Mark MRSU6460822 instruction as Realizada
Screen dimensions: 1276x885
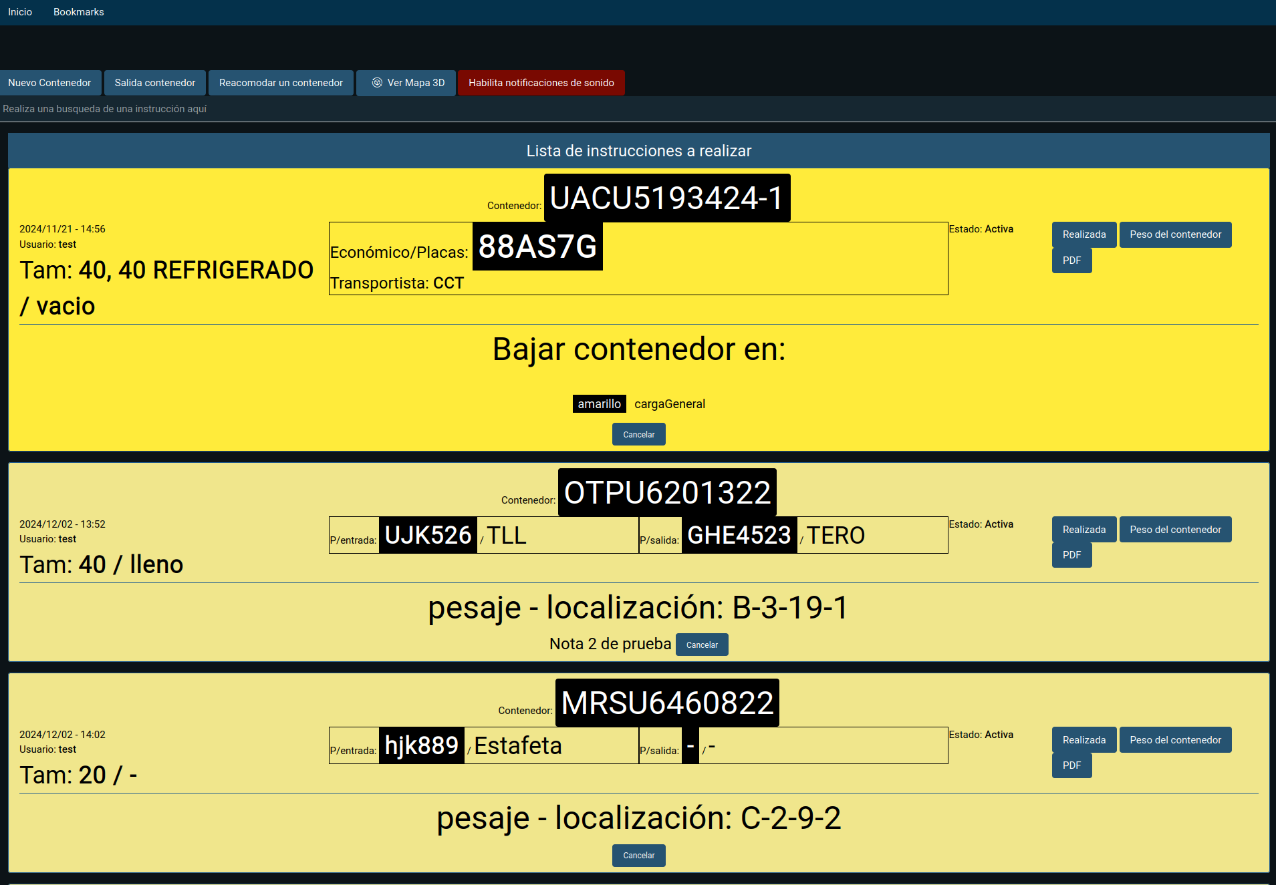pos(1083,740)
